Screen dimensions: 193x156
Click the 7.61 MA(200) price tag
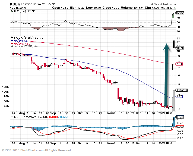click(179, 64)
